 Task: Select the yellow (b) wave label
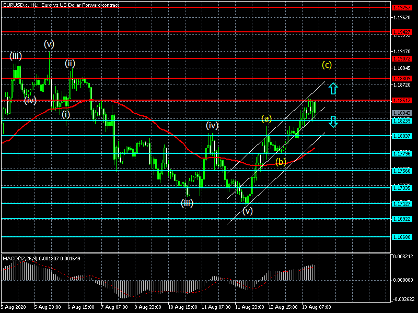pyautogui.click(x=281, y=162)
